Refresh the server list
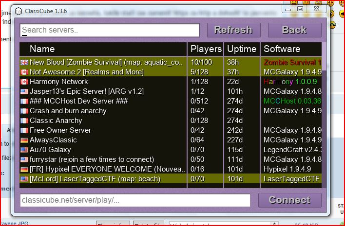Viewport: 345px width, 226px height. pyautogui.click(x=234, y=30)
